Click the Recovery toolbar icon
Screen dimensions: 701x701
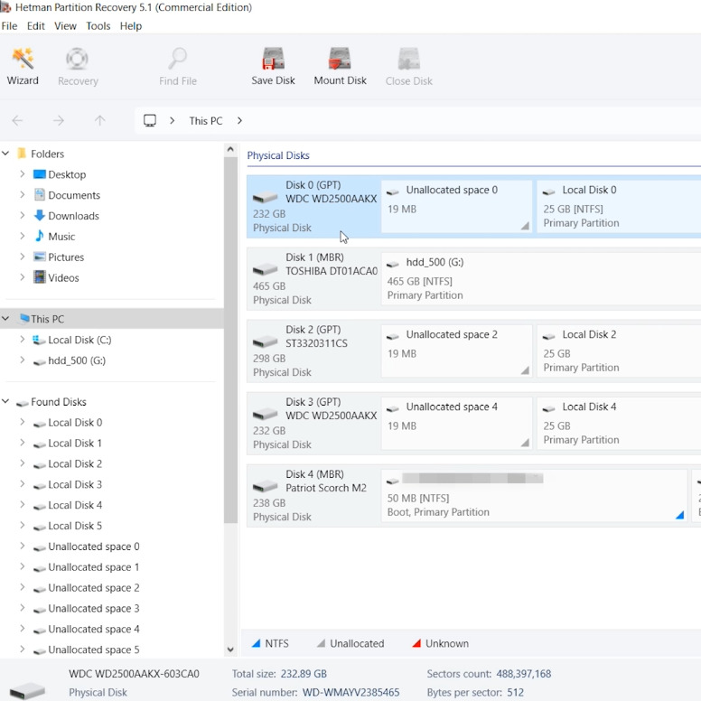pos(78,59)
